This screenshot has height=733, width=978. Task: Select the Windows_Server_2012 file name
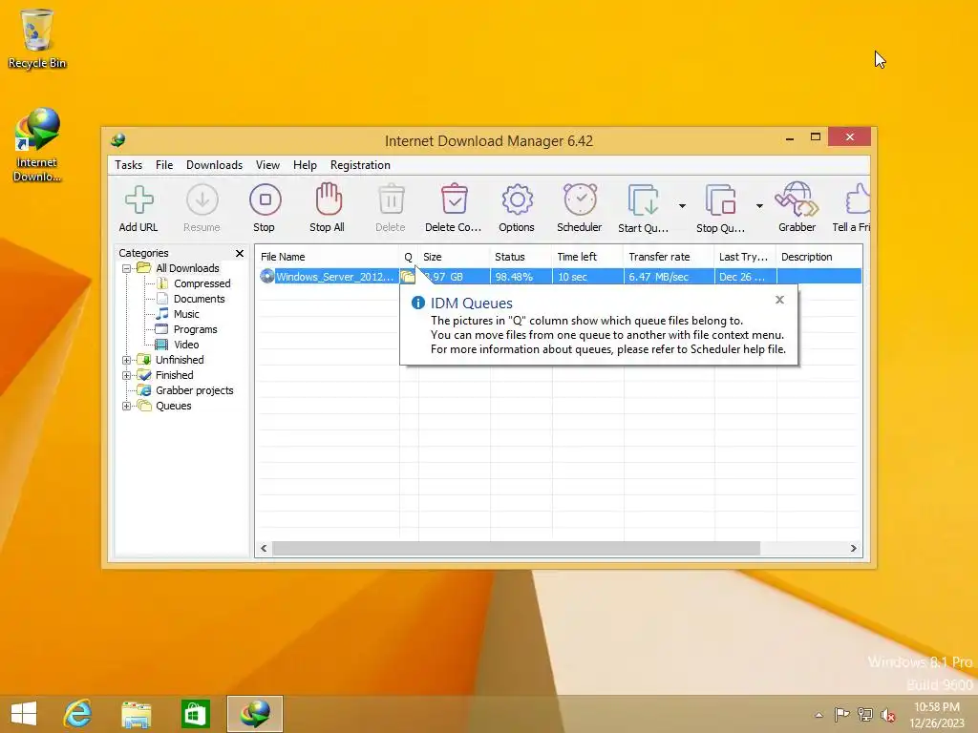[334, 277]
